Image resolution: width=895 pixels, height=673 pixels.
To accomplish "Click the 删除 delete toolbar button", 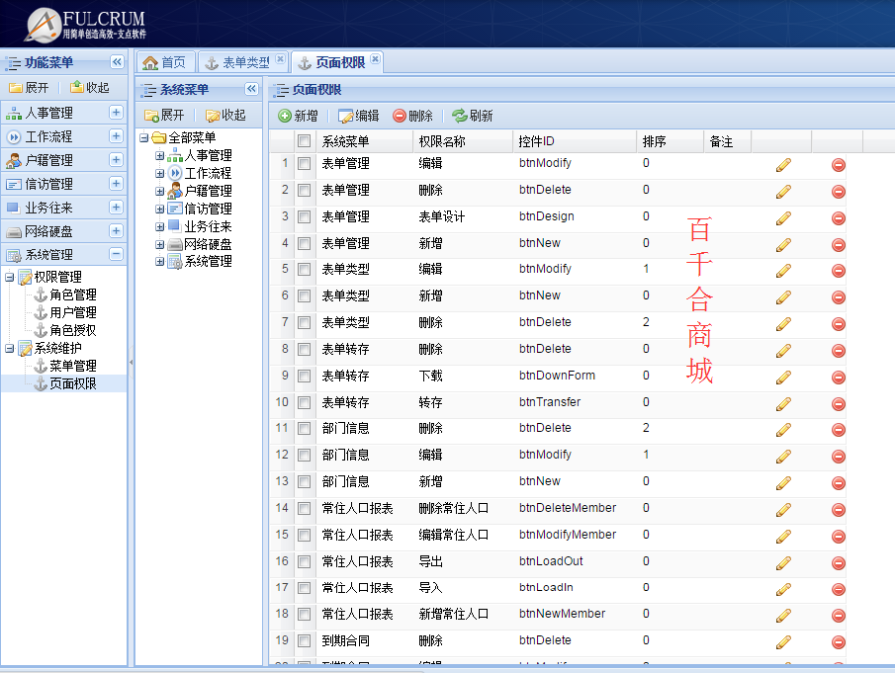I will [x=412, y=116].
